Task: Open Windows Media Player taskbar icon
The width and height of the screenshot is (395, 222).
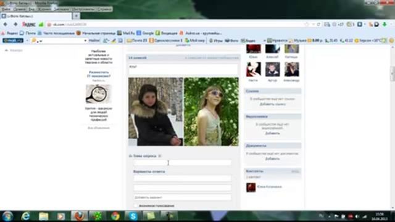Action: (x=61, y=216)
